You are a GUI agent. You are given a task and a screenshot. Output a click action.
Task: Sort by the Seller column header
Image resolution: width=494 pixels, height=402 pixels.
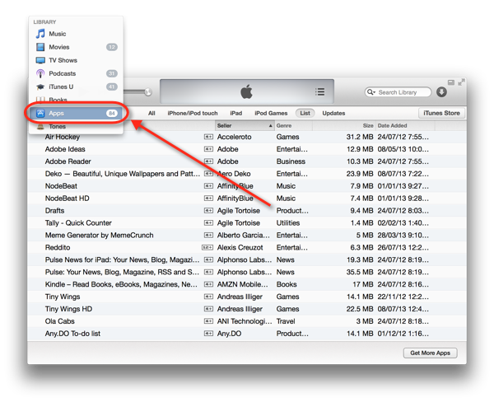pyautogui.click(x=241, y=125)
